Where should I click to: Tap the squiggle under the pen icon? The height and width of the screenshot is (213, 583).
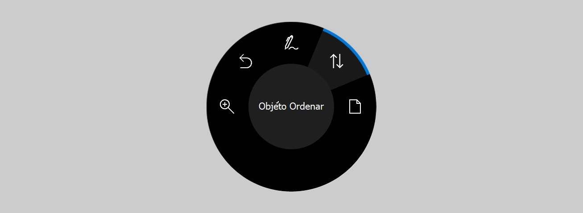coord(294,47)
